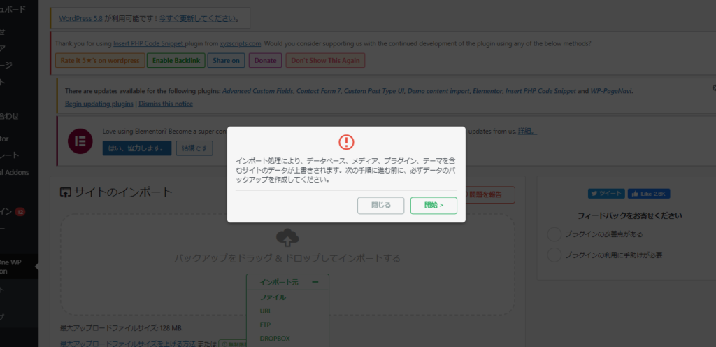716x347 pixels.
Task: Click the red plugin update count badge
Action: click(x=20, y=211)
